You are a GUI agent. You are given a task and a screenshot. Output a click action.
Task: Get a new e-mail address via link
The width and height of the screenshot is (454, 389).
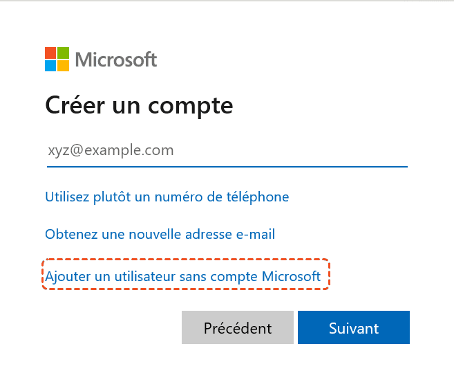coord(160,234)
